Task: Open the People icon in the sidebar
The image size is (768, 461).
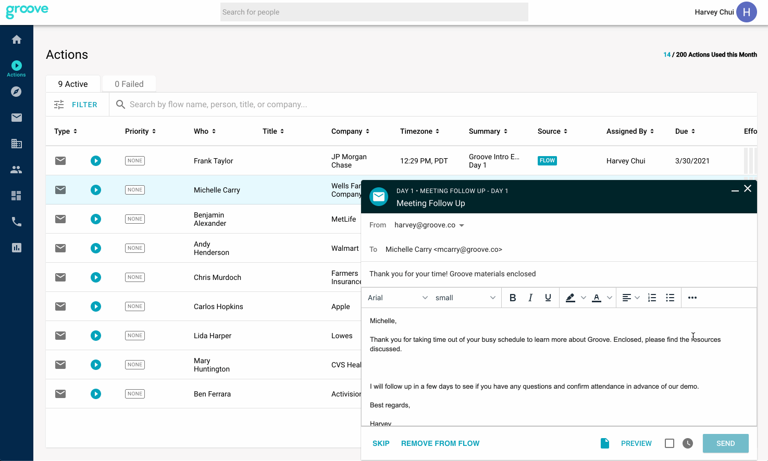Action: [17, 170]
